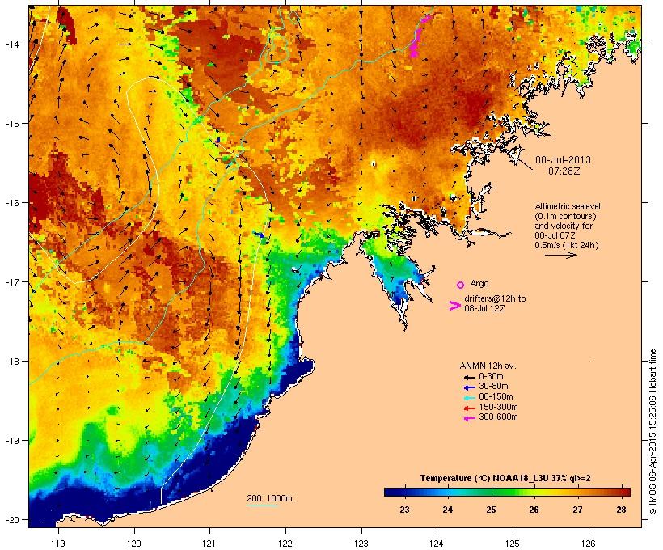Click the cyan 200m isobath legend line
The height and width of the screenshot is (550, 663).
(x=262, y=506)
